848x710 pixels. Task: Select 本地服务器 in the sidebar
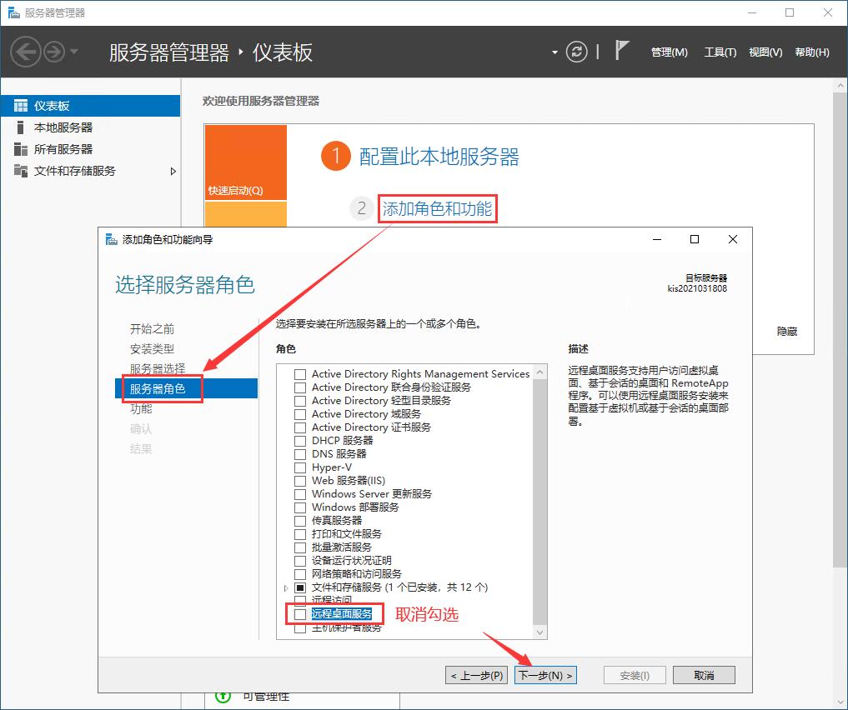click(x=90, y=127)
